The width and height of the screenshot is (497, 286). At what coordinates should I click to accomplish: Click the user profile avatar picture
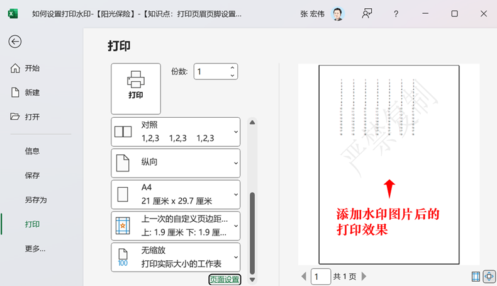point(338,14)
